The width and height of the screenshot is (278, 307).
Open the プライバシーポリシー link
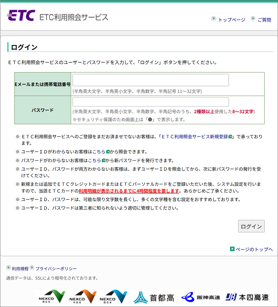[56, 269]
